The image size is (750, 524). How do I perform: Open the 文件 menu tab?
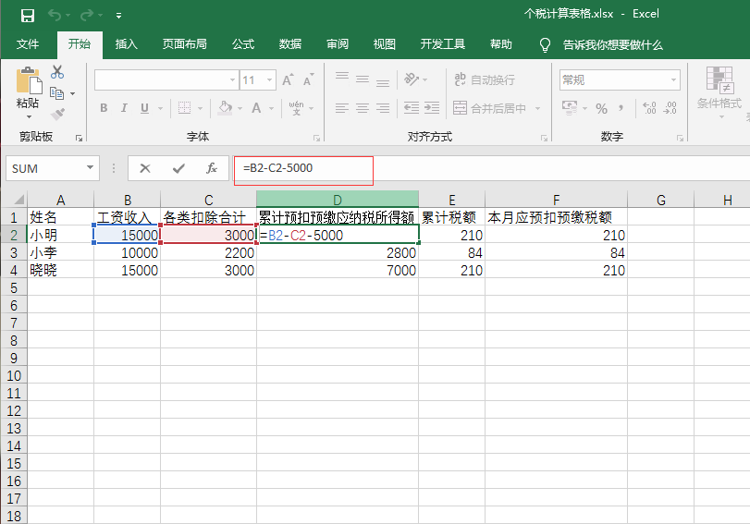pos(27,44)
